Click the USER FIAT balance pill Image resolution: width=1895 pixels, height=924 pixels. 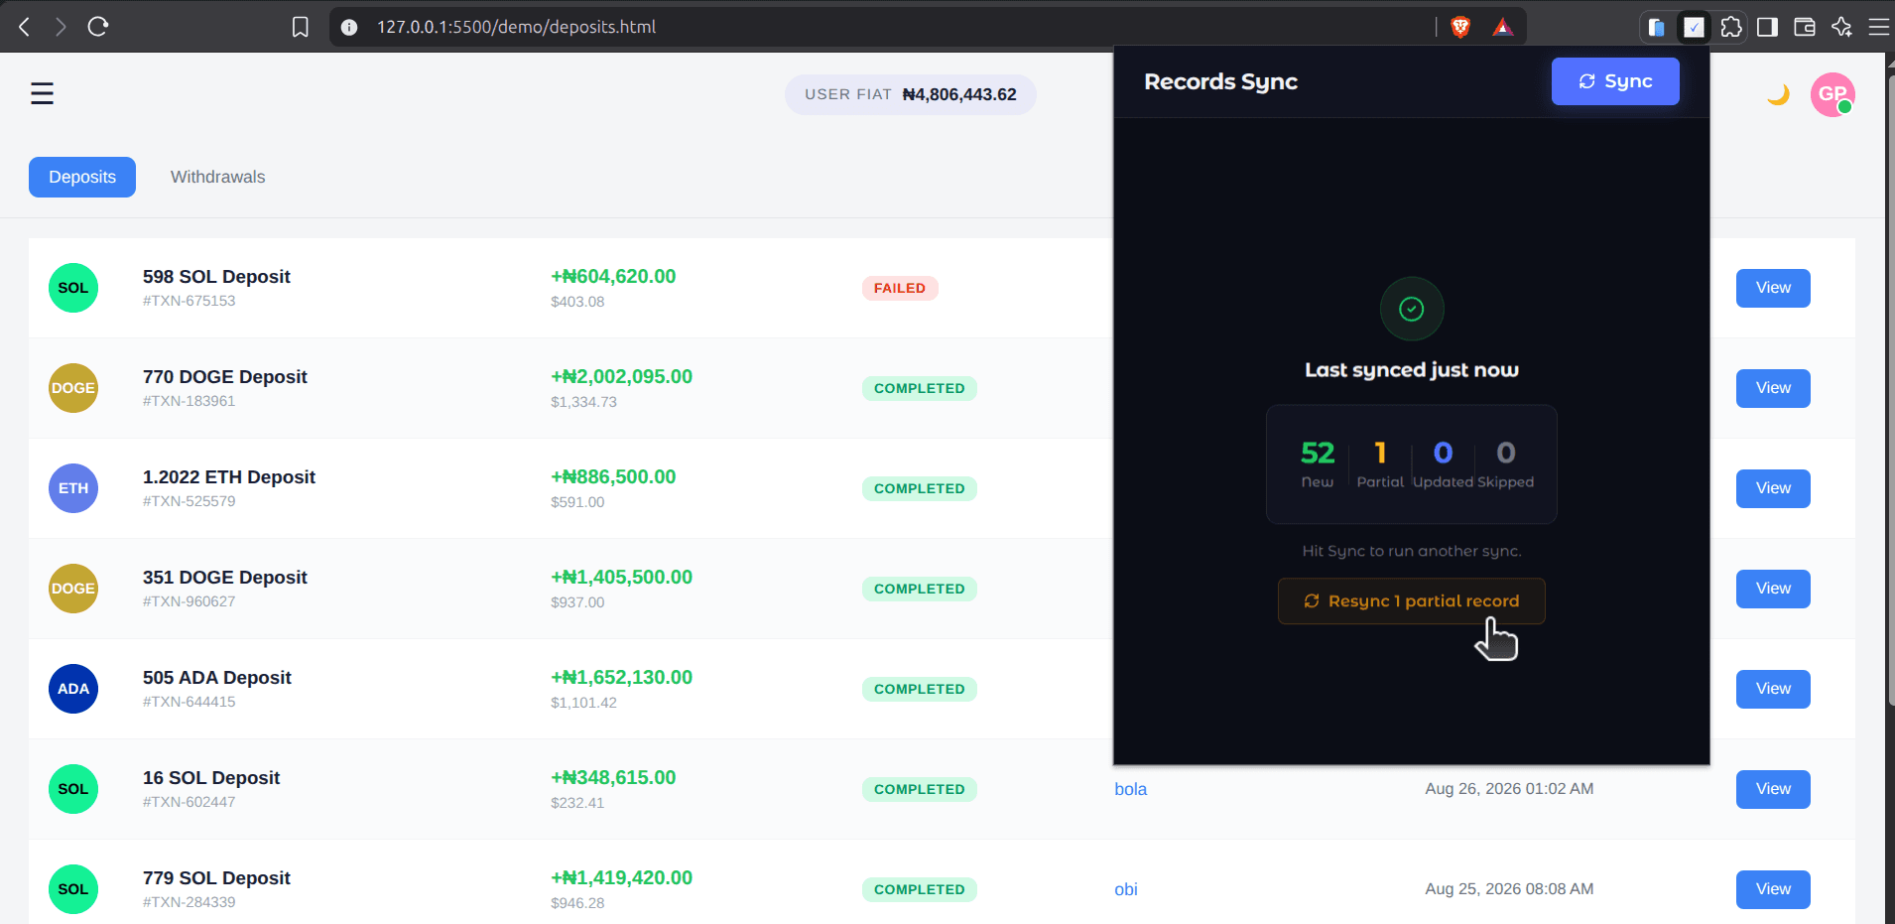coord(910,94)
